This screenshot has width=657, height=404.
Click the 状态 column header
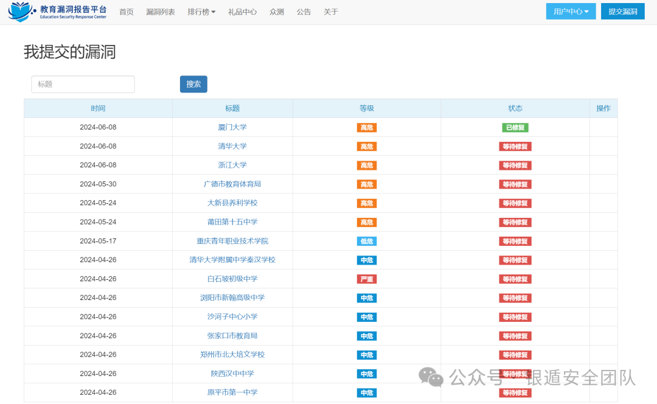coord(515,108)
